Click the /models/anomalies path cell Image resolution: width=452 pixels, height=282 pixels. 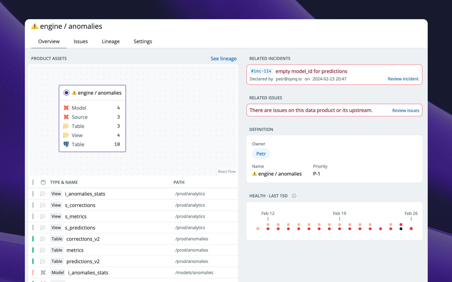(x=194, y=272)
